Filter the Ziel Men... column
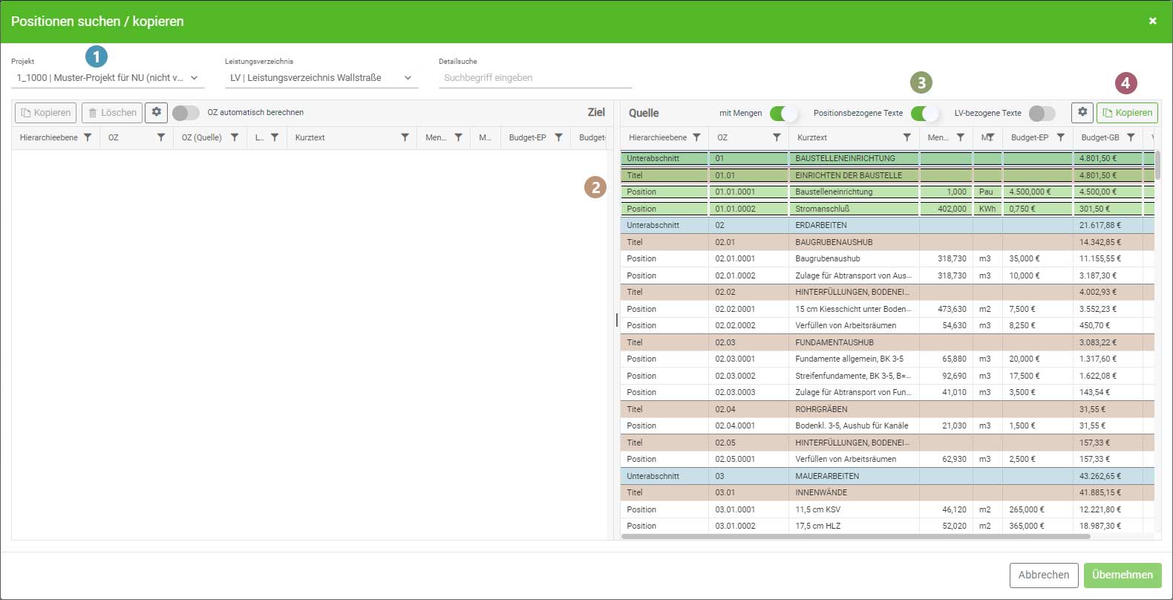The width and height of the screenshot is (1173, 600). (458, 137)
